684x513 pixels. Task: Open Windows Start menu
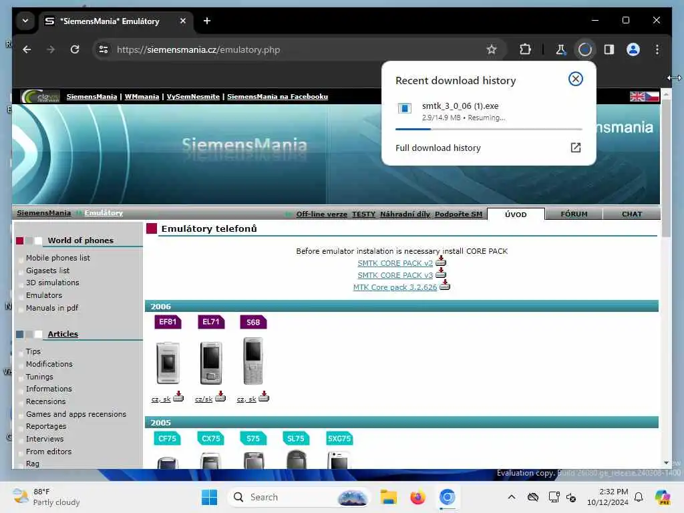[x=209, y=497]
